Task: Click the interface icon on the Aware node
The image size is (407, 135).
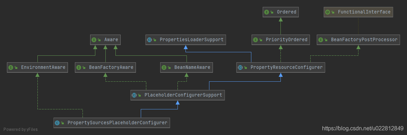Action: [94, 40]
